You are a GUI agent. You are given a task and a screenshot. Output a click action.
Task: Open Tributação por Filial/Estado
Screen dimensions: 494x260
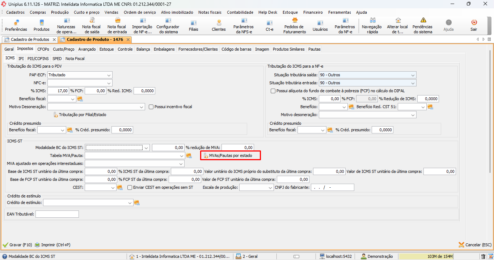point(80,115)
